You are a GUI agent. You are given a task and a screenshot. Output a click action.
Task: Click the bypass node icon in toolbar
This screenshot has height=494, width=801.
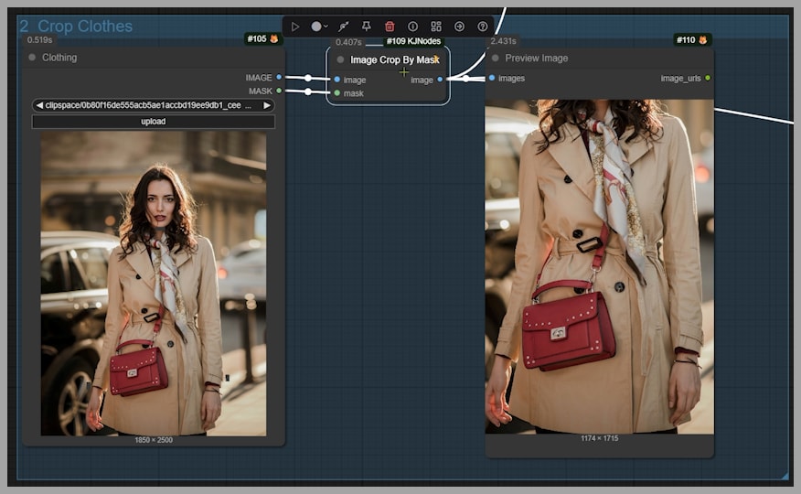tap(343, 27)
